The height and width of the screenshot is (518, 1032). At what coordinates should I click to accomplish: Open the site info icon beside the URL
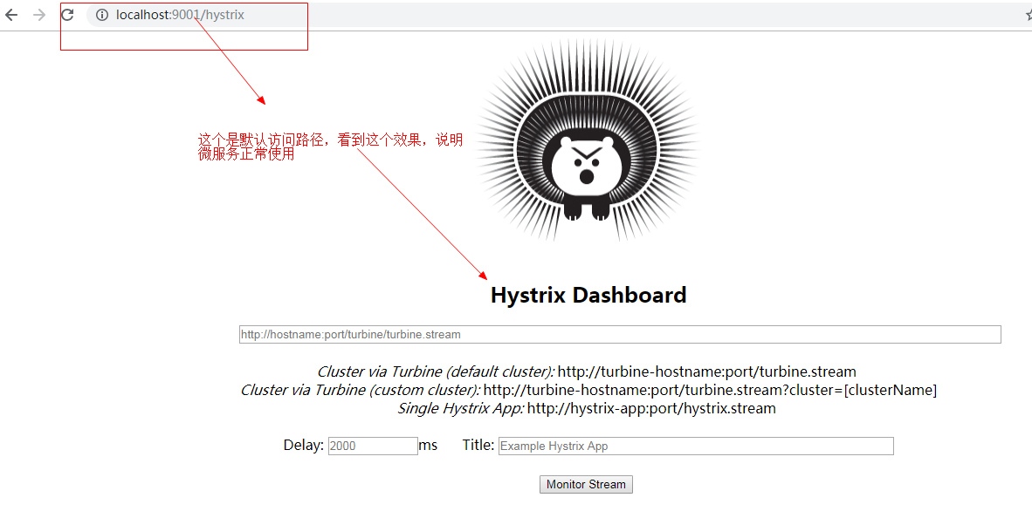coord(102,15)
